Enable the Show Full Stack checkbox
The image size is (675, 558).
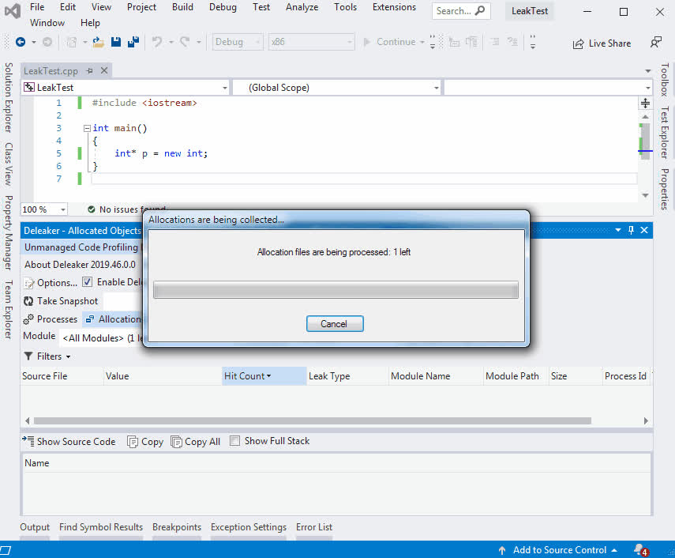(x=234, y=441)
